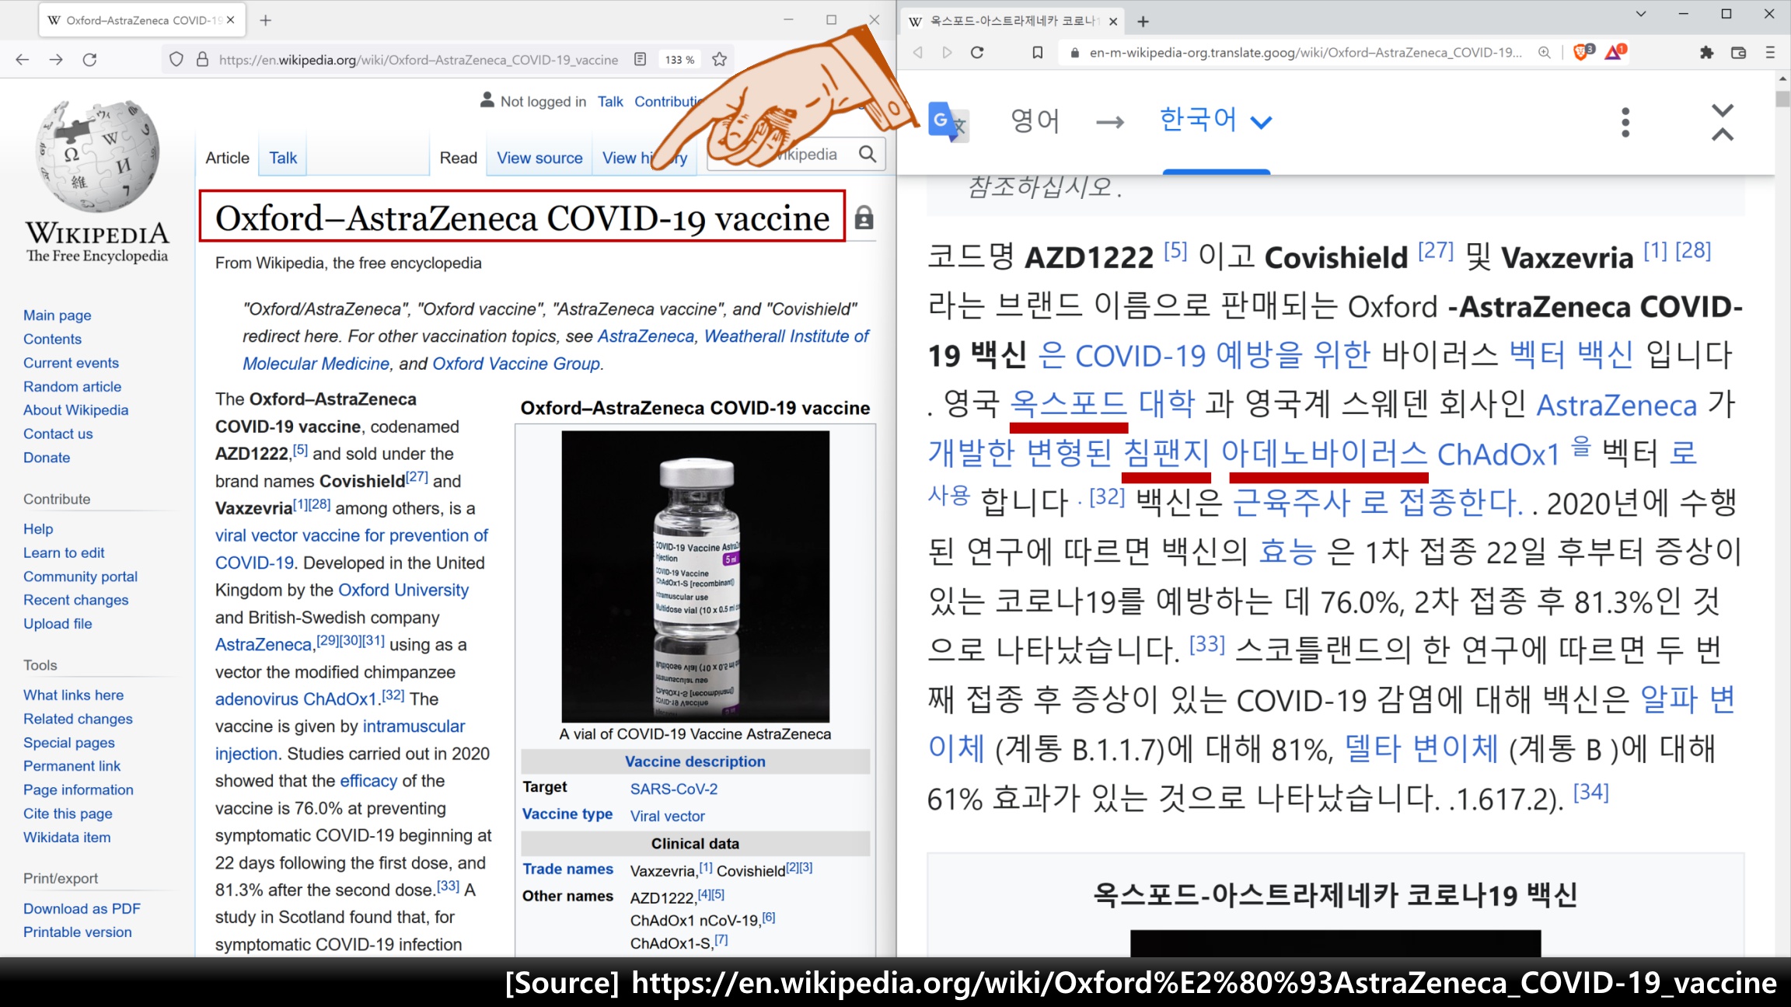
Task: Click the right browser address bar URL
Action: coord(1305,52)
